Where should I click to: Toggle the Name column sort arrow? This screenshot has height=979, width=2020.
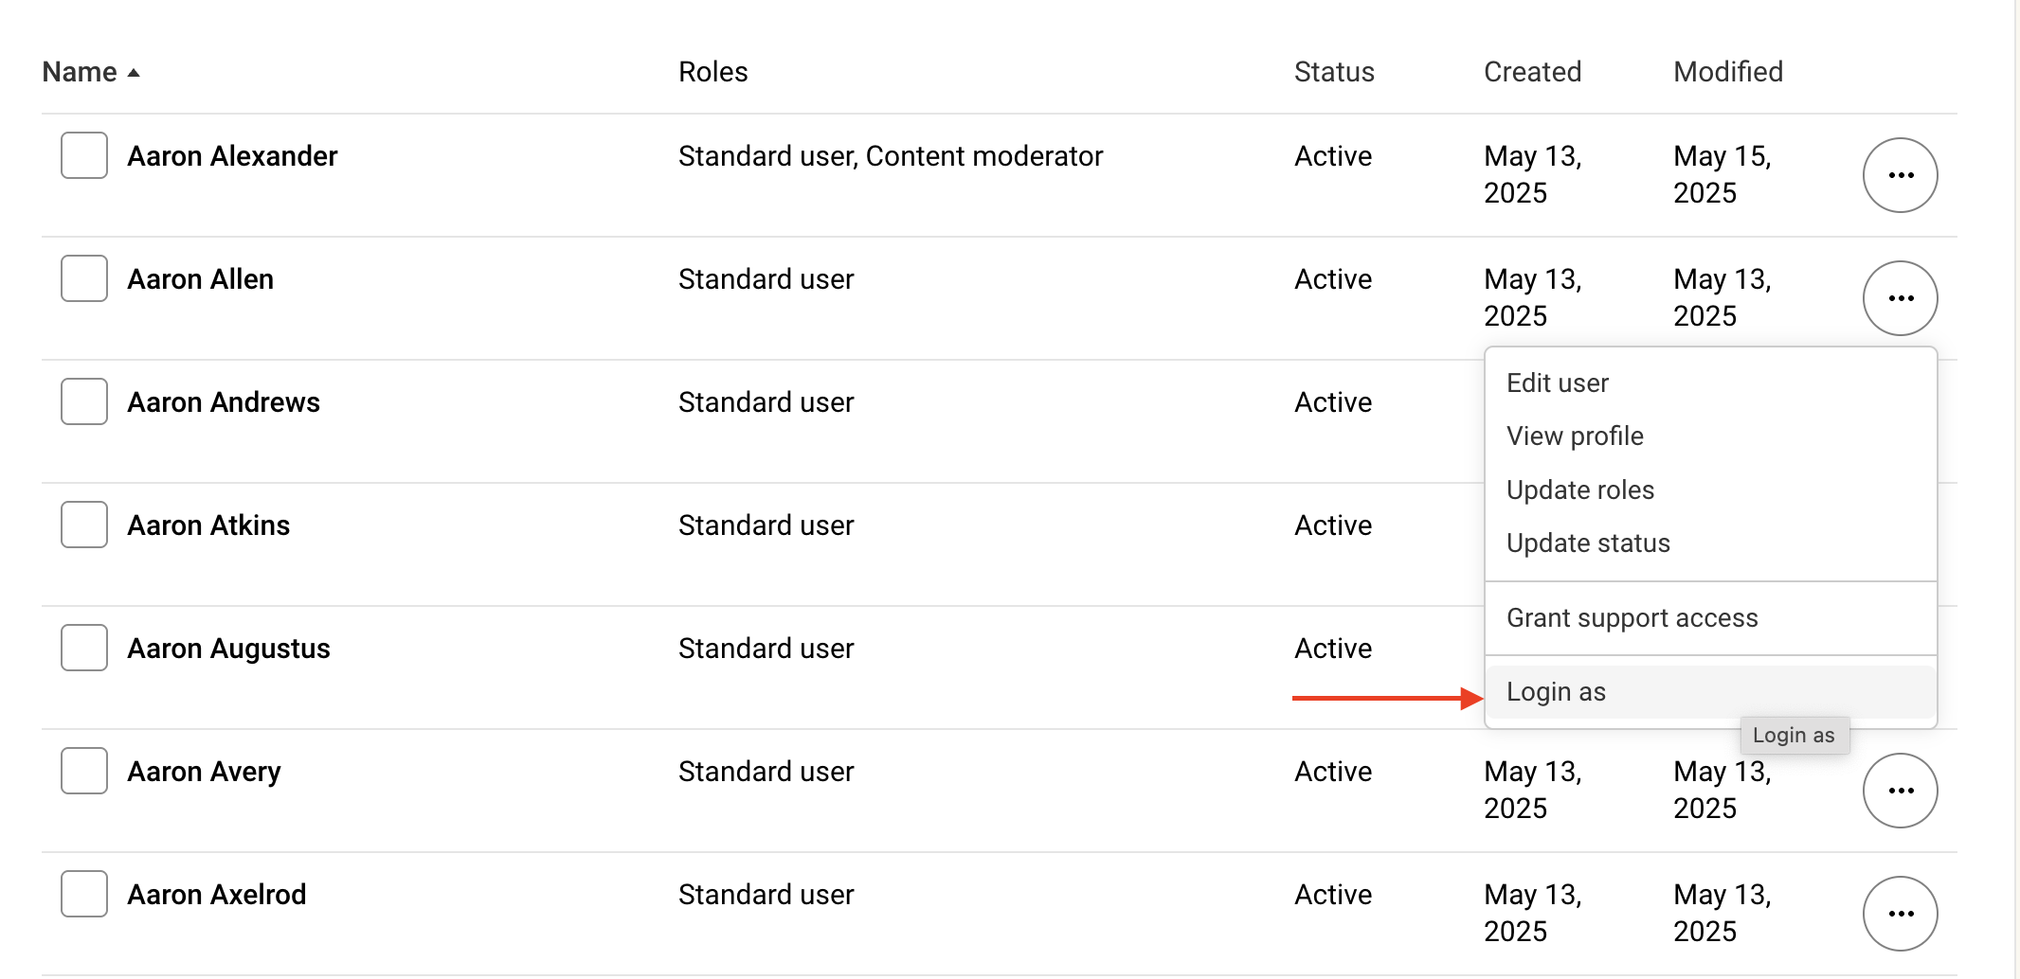click(x=134, y=73)
